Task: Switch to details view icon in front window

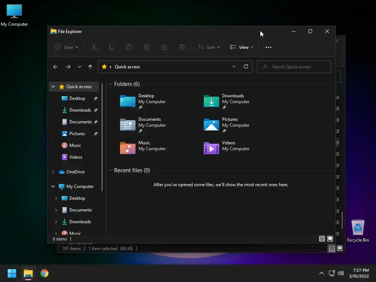Action: click(x=322, y=239)
